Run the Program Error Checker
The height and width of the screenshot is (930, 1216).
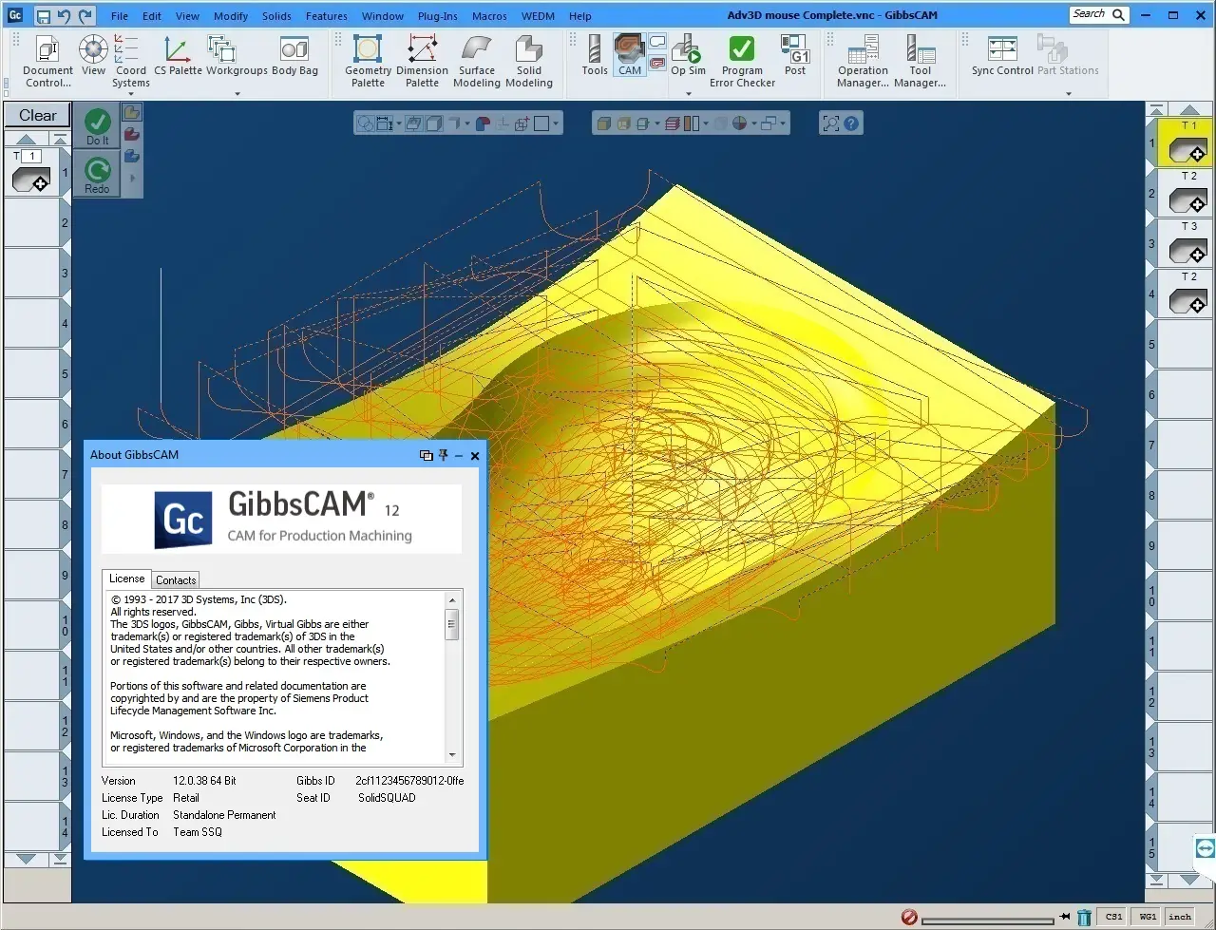coord(742,61)
